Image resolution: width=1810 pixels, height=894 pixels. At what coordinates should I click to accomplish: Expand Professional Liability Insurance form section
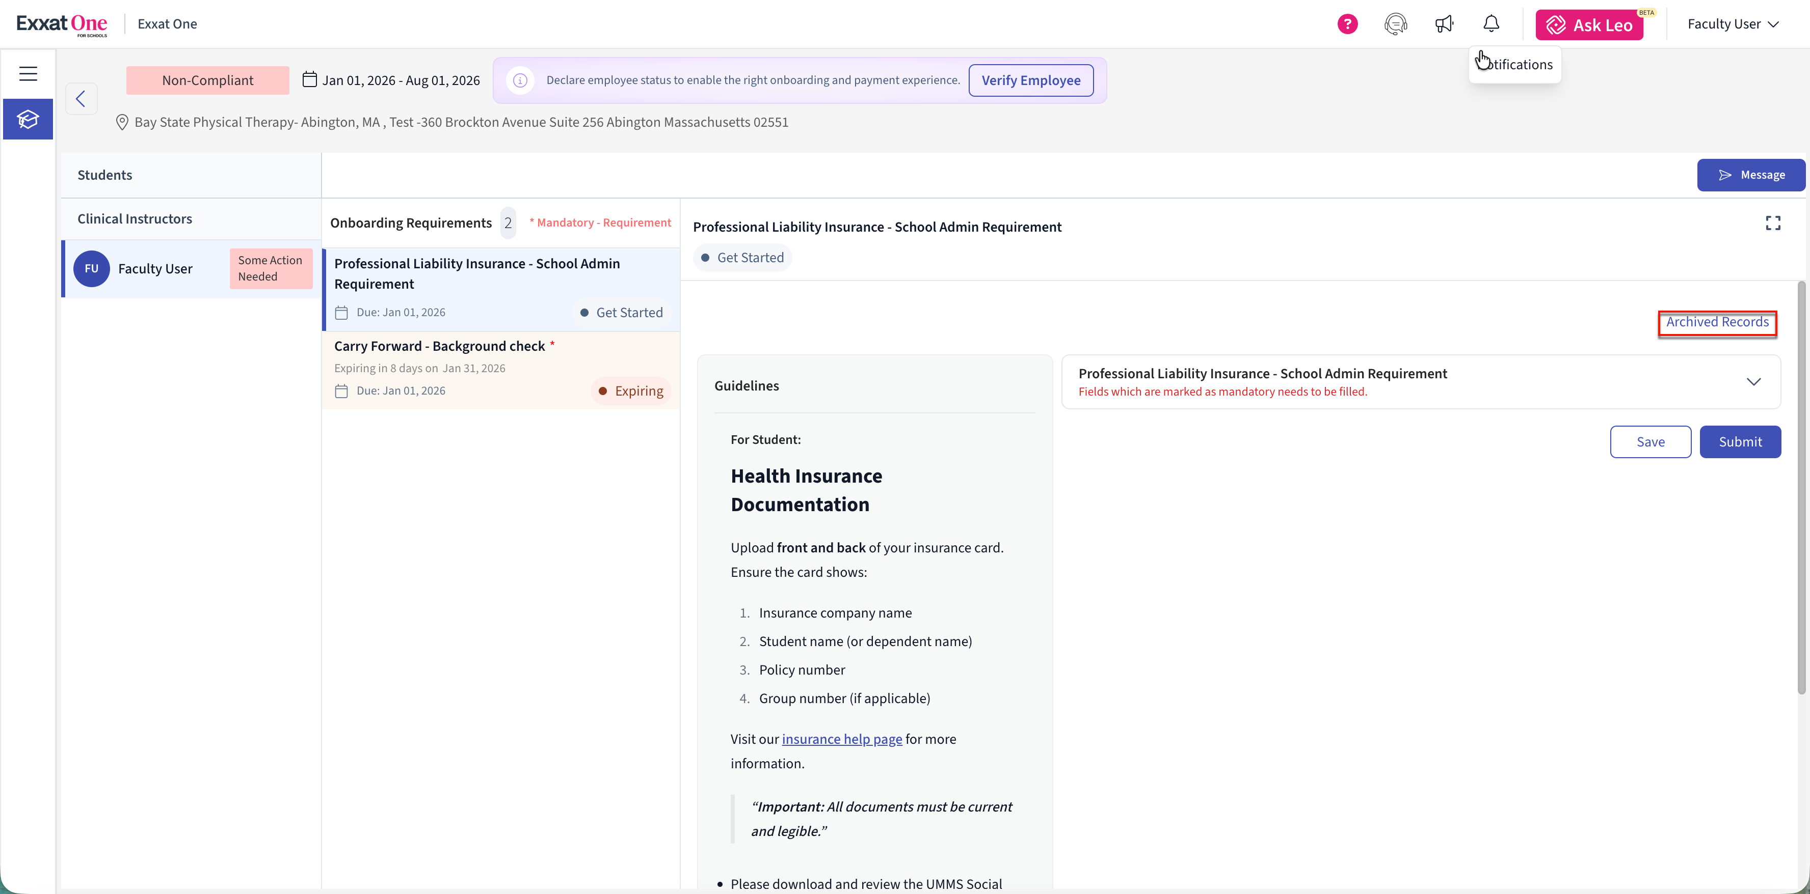[x=1753, y=381]
